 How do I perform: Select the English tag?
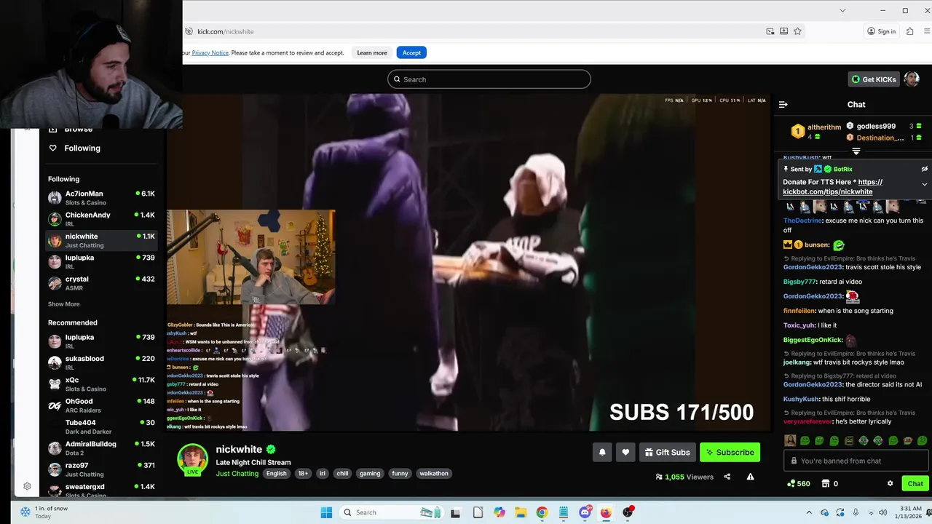pos(276,473)
